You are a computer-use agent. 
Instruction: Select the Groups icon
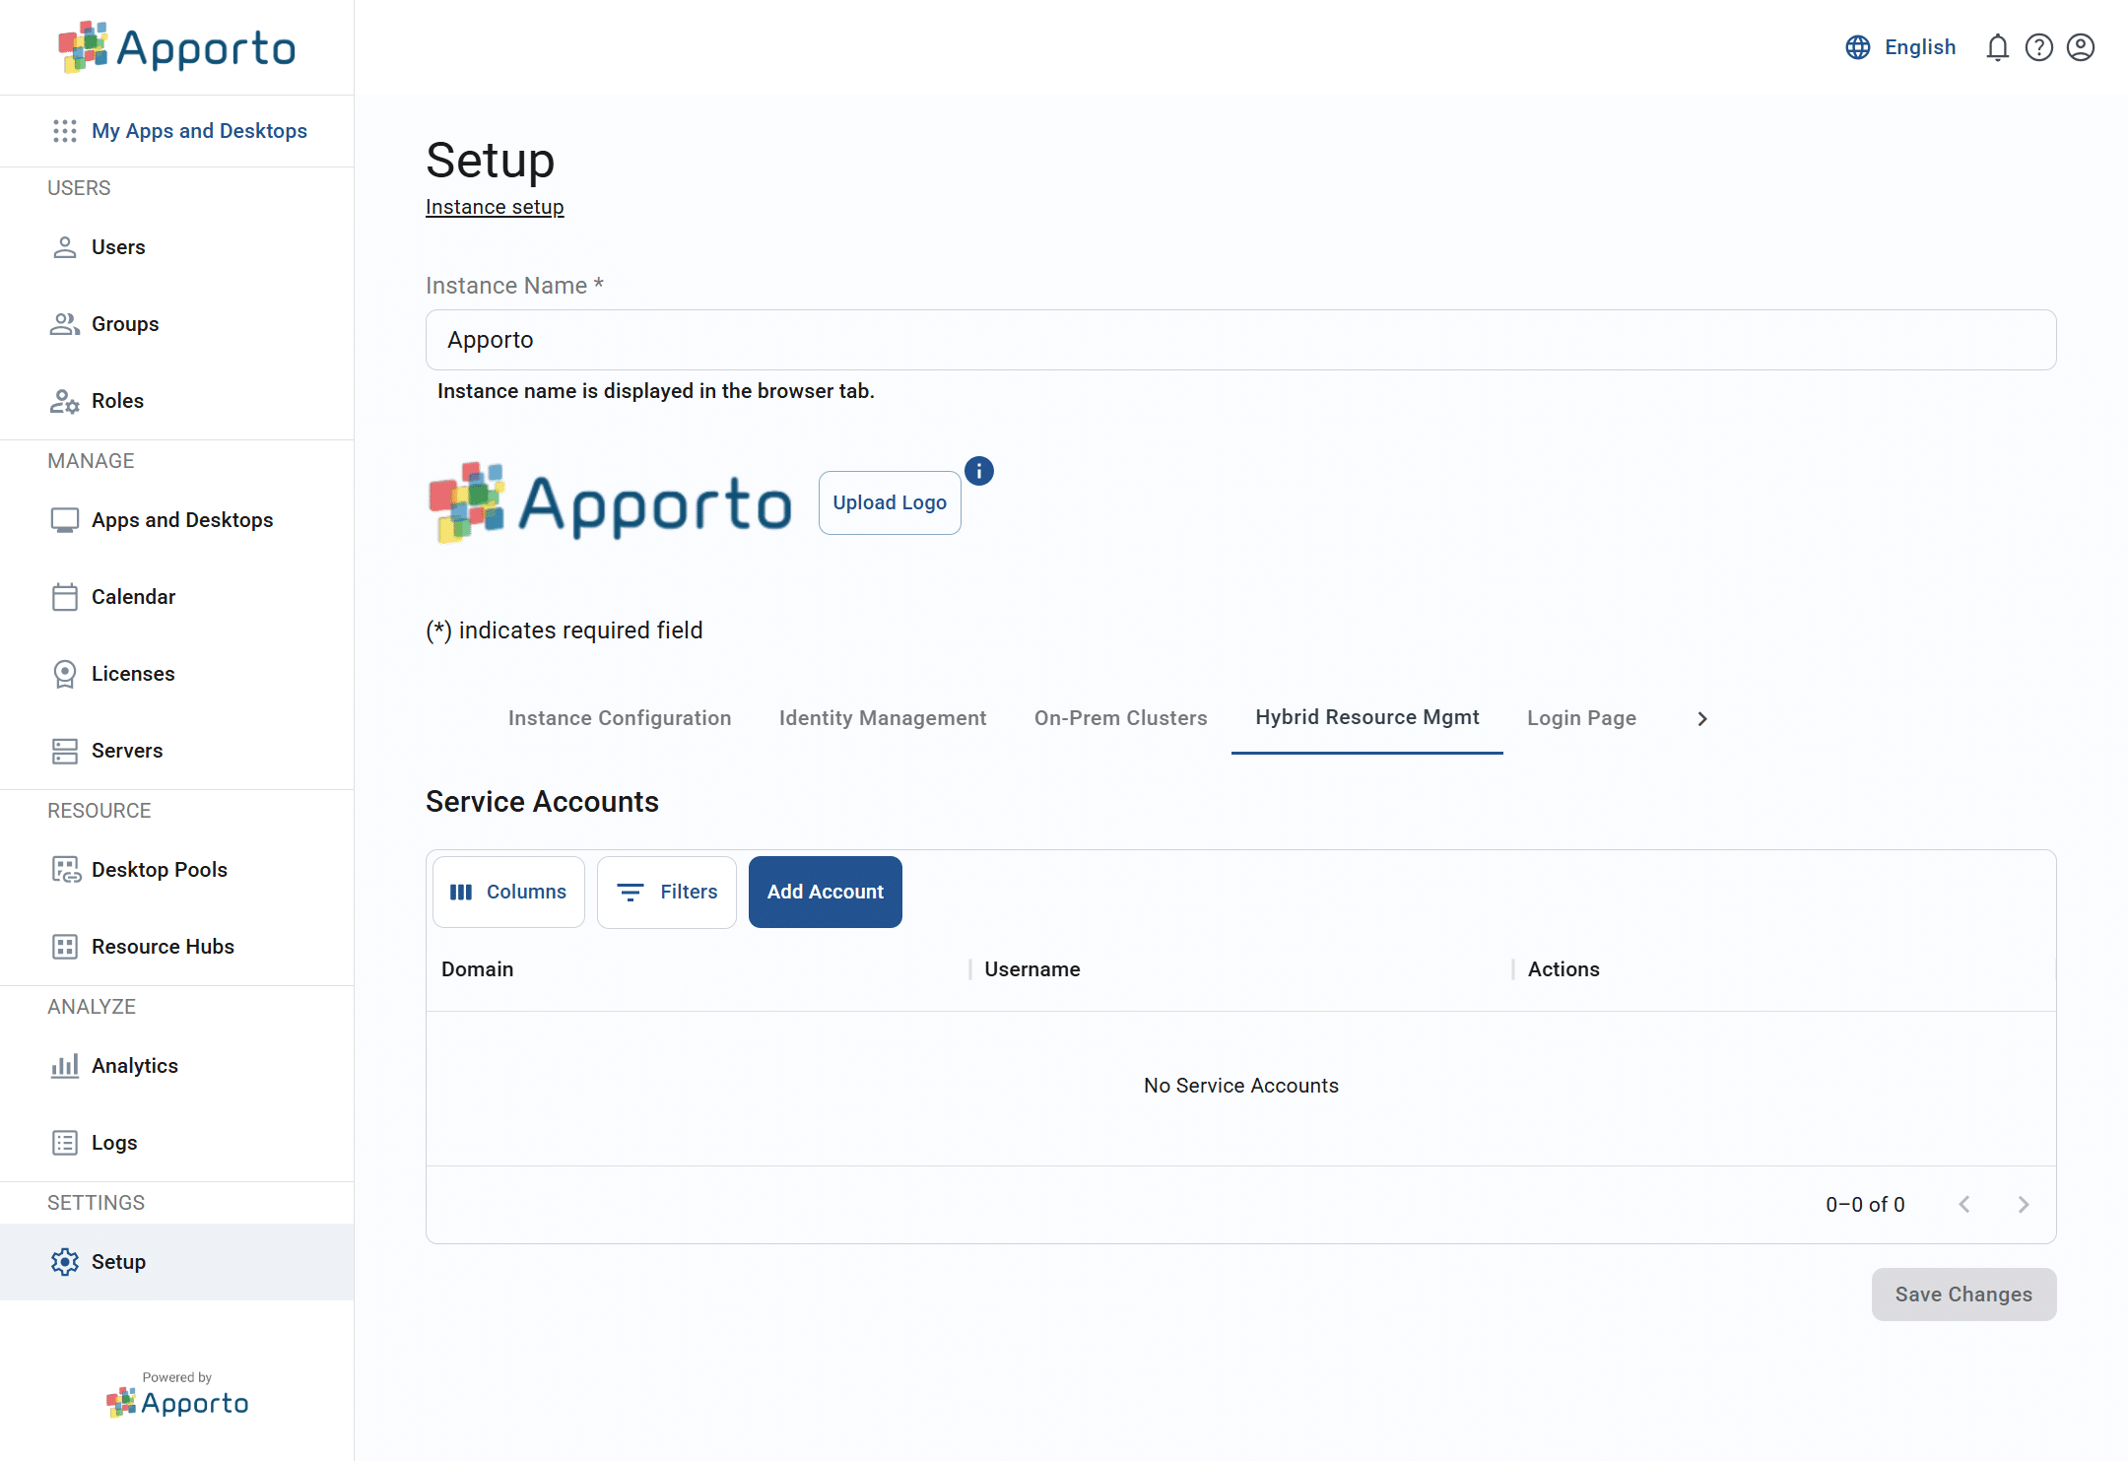[x=65, y=323]
